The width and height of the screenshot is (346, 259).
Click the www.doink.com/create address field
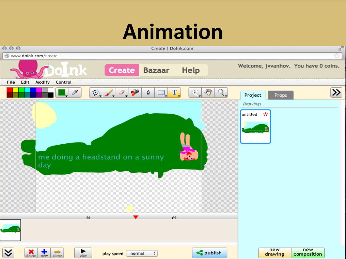[x=172, y=56]
